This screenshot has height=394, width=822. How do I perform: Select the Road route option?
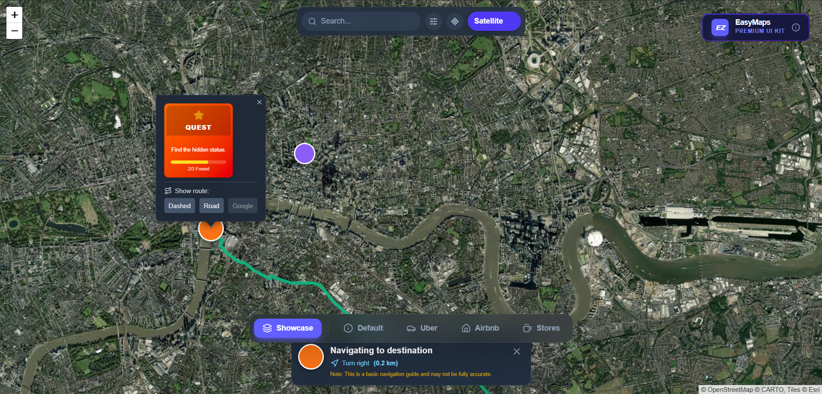coord(212,206)
